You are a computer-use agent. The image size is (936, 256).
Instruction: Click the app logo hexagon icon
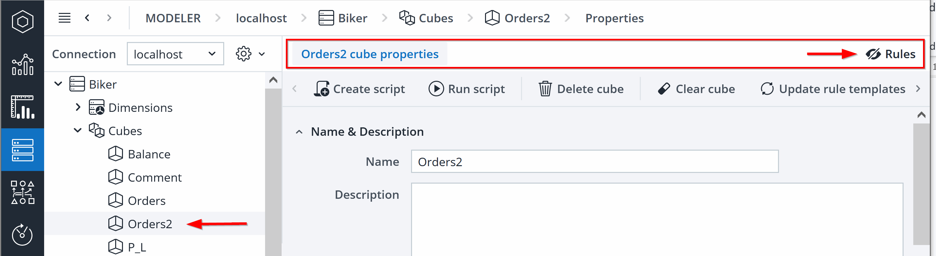[x=22, y=22]
